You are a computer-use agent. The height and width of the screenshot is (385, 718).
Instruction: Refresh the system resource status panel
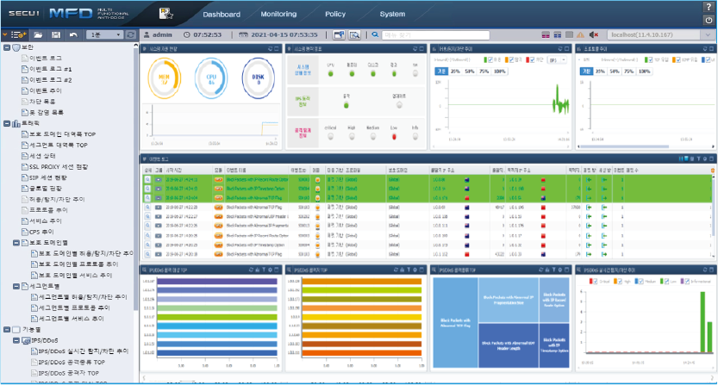point(270,49)
